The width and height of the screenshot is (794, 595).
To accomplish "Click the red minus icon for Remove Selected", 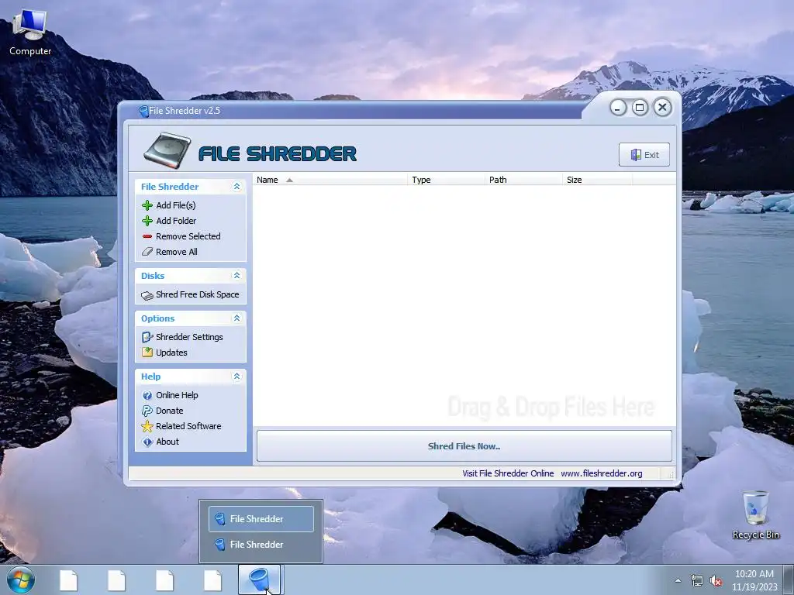I will coord(147,236).
